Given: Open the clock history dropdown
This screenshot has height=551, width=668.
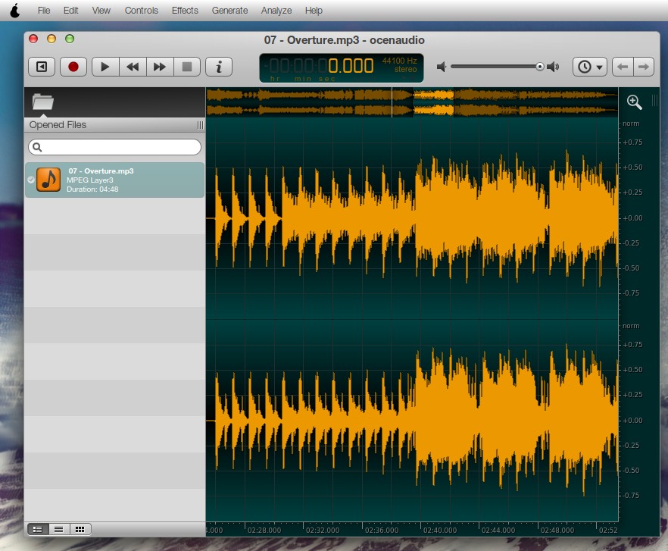Looking at the screenshot, I should [590, 67].
